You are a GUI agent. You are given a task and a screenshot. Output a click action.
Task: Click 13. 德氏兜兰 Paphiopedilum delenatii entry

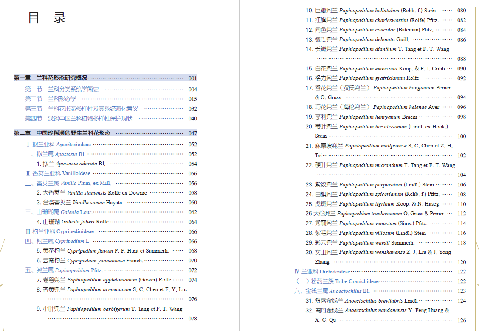point(386,39)
